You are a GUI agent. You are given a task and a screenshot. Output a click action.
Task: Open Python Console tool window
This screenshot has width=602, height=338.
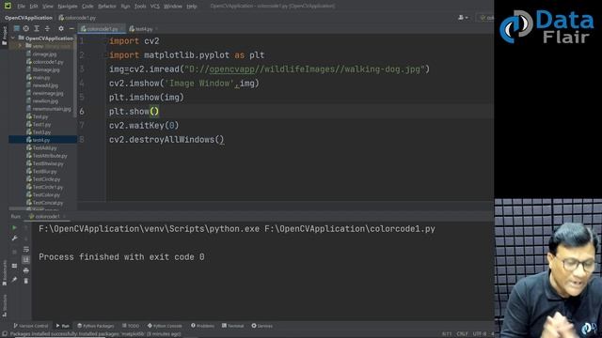click(165, 326)
